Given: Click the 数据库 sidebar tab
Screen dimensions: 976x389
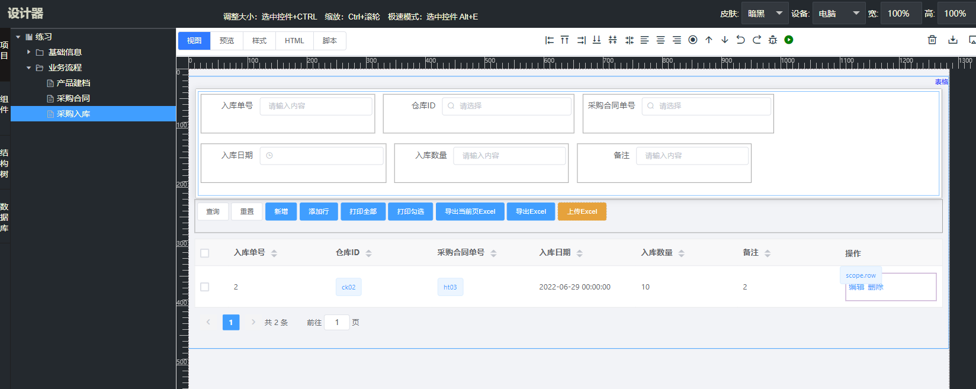Looking at the screenshot, I should pyautogui.click(x=5, y=217).
